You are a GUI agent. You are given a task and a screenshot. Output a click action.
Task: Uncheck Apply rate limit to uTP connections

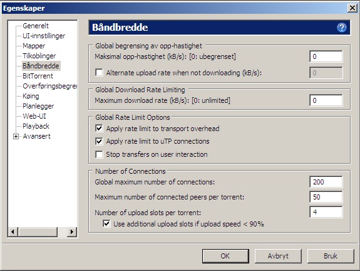point(99,141)
